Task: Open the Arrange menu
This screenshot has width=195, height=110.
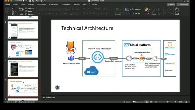Action: [147, 11]
